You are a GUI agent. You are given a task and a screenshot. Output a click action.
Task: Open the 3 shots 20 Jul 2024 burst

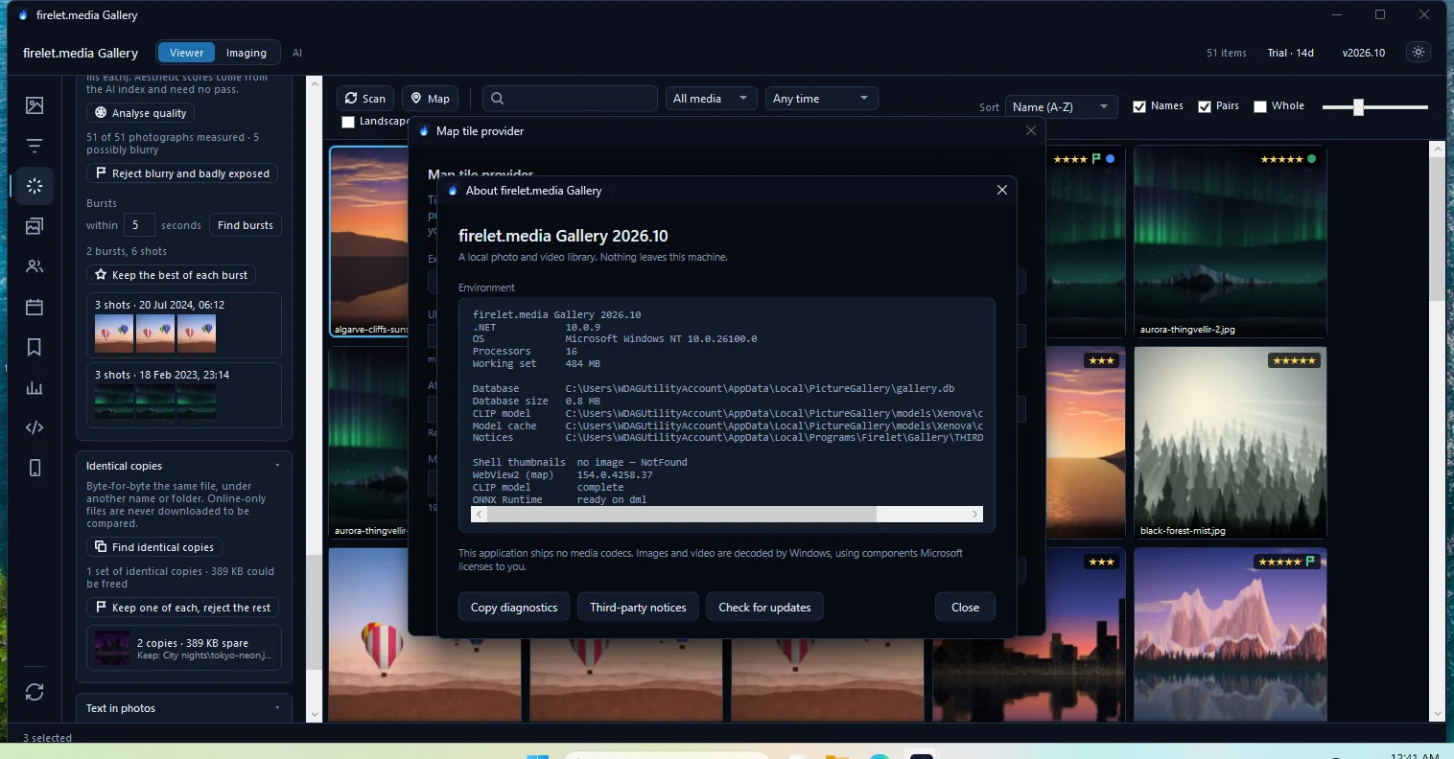tap(184, 326)
